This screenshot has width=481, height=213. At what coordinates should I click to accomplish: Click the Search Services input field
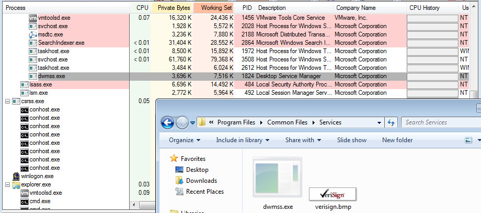(x=440, y=122)
